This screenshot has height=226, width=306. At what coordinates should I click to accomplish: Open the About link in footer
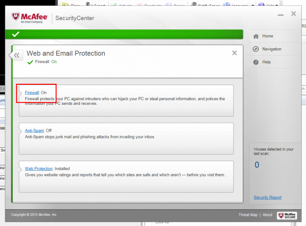[267, 215]
